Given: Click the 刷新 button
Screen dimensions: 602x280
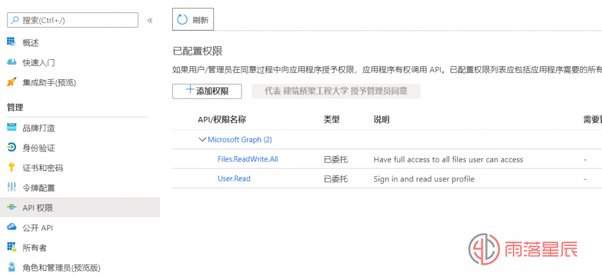Looking at the screenshot, I should [193, 19].
